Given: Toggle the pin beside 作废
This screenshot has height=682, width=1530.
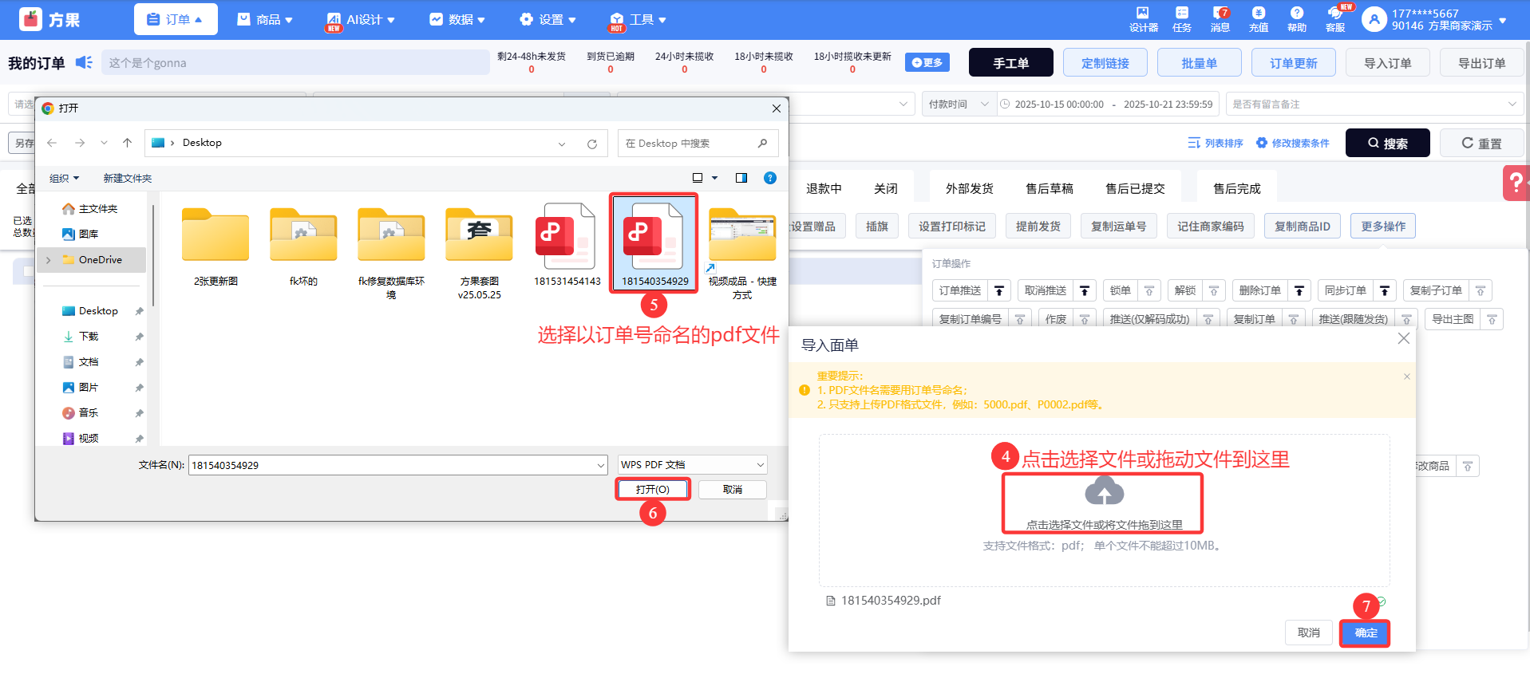Looking at the screenshot, I should click(x=1085, y=320).
